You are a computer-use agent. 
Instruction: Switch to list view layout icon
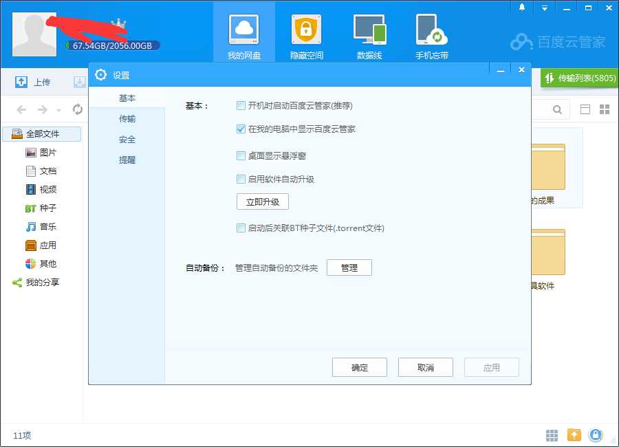pyautogui.click(x=585, y=109)
